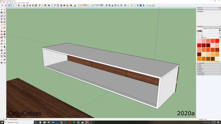221x124 pixels.
Task: Activate the Zoom Window tool
Action: (x=4, y=53)
